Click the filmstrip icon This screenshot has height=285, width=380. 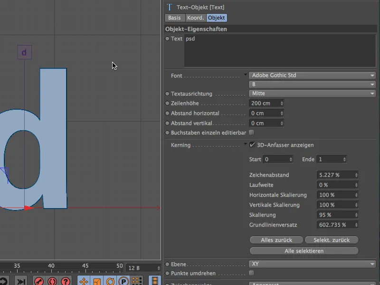click(x=155, y=281)
